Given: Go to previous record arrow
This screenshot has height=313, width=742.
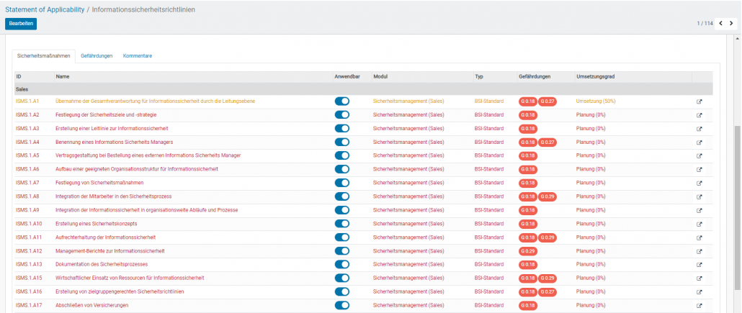Looking at the screenshot, I should coord(720,24).
